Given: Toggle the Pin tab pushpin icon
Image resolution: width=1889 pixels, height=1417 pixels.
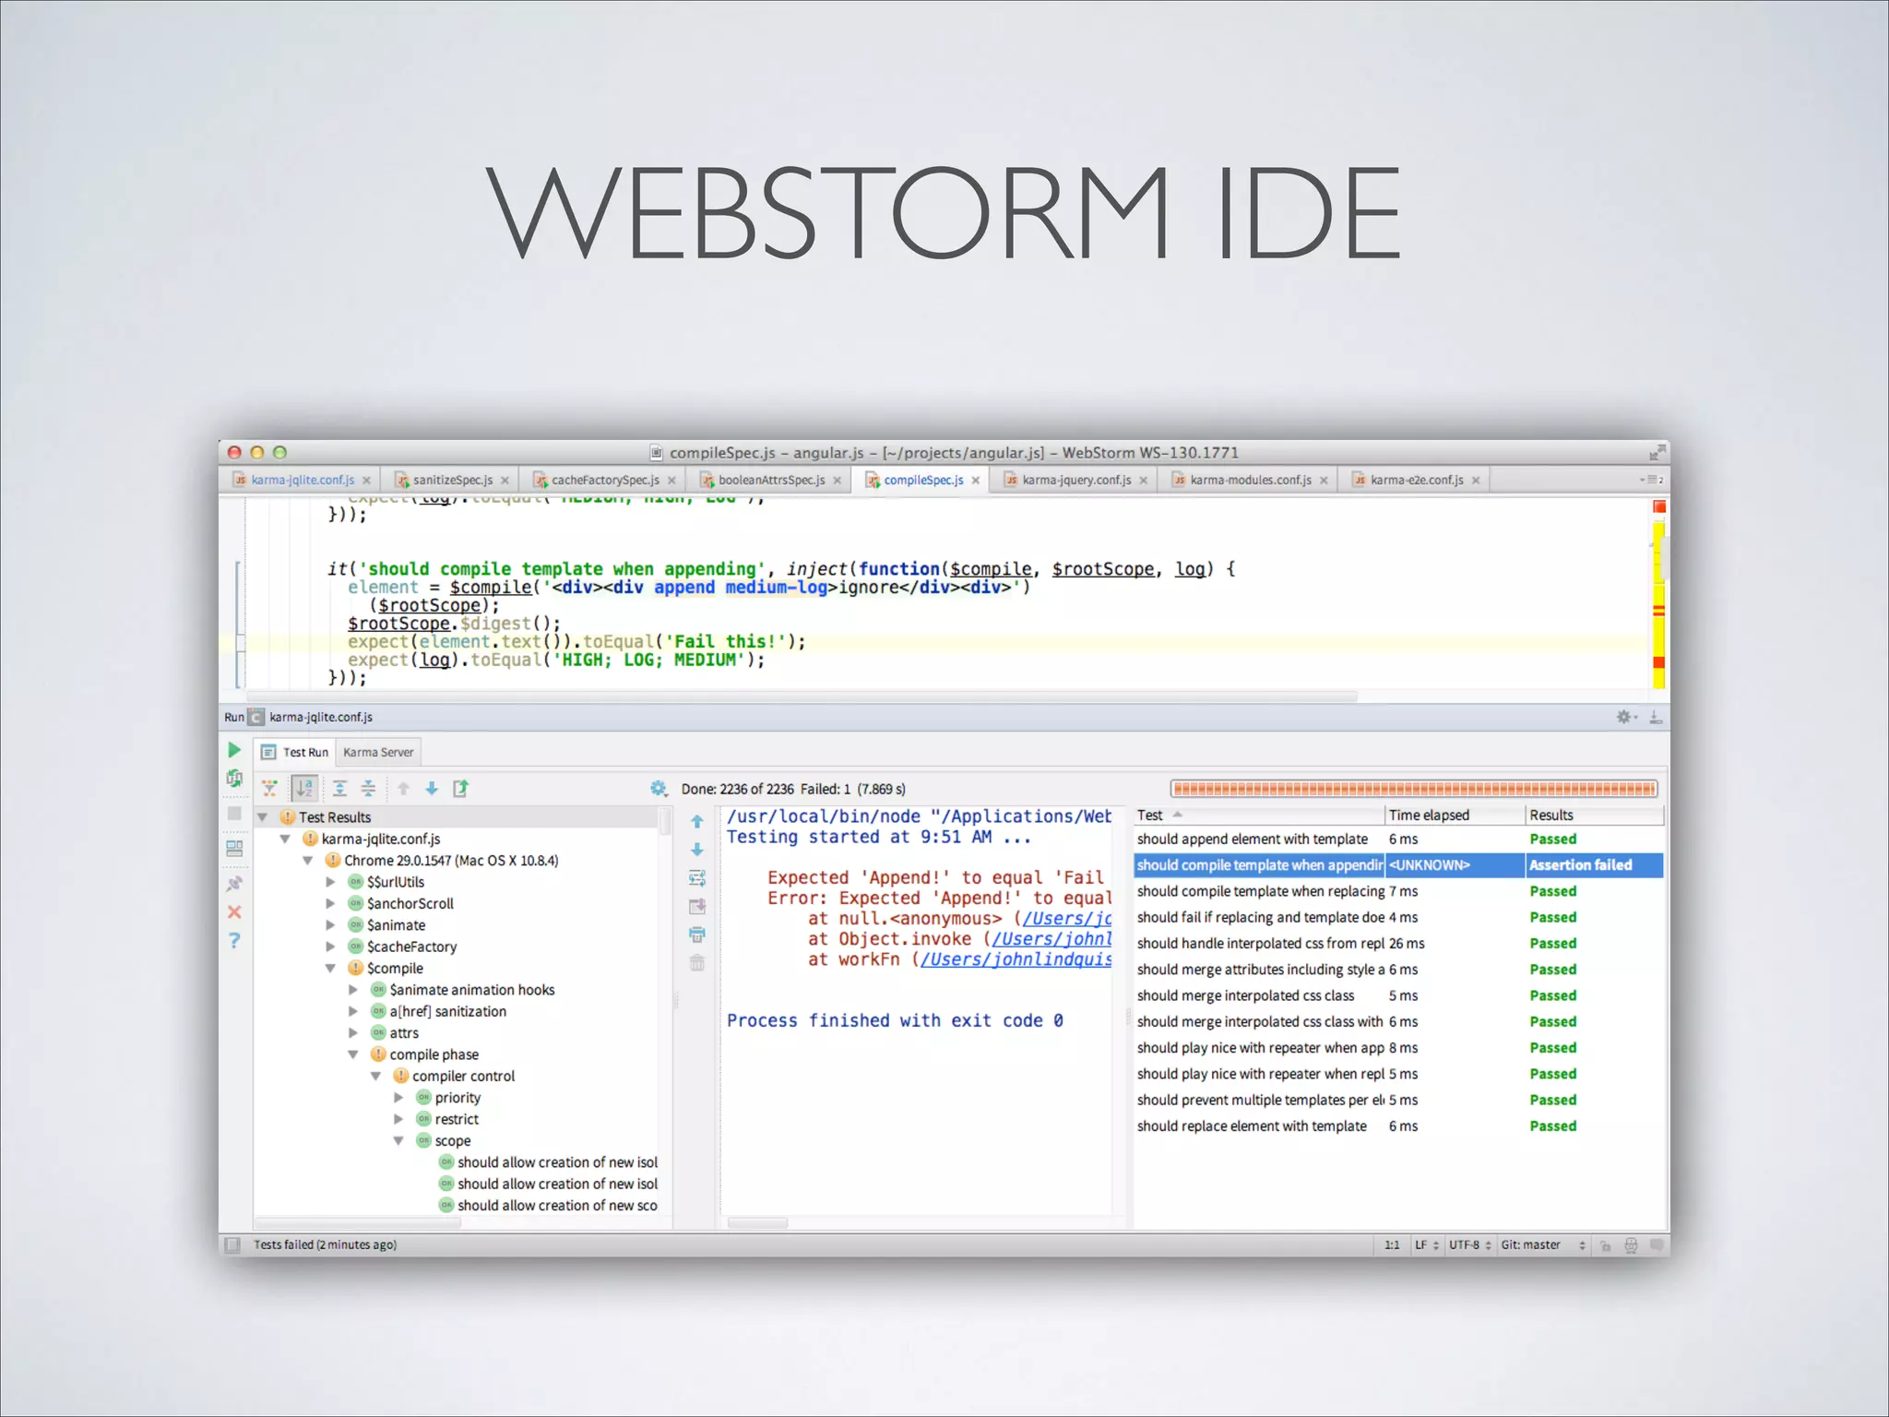Looking at the screenshot, I should click(234, 883).
